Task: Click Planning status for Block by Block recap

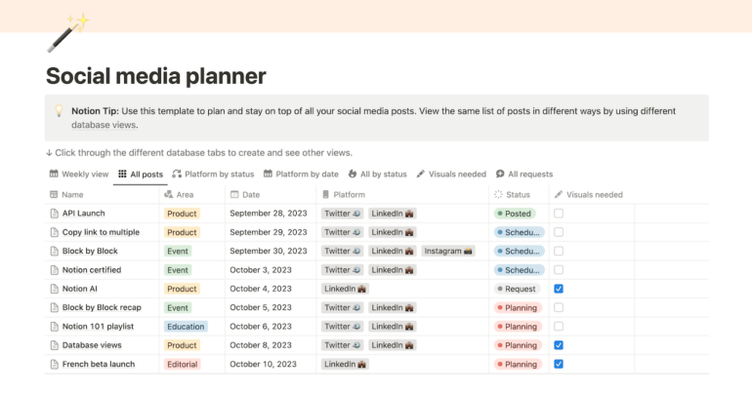Action: (x=518, y=307)
